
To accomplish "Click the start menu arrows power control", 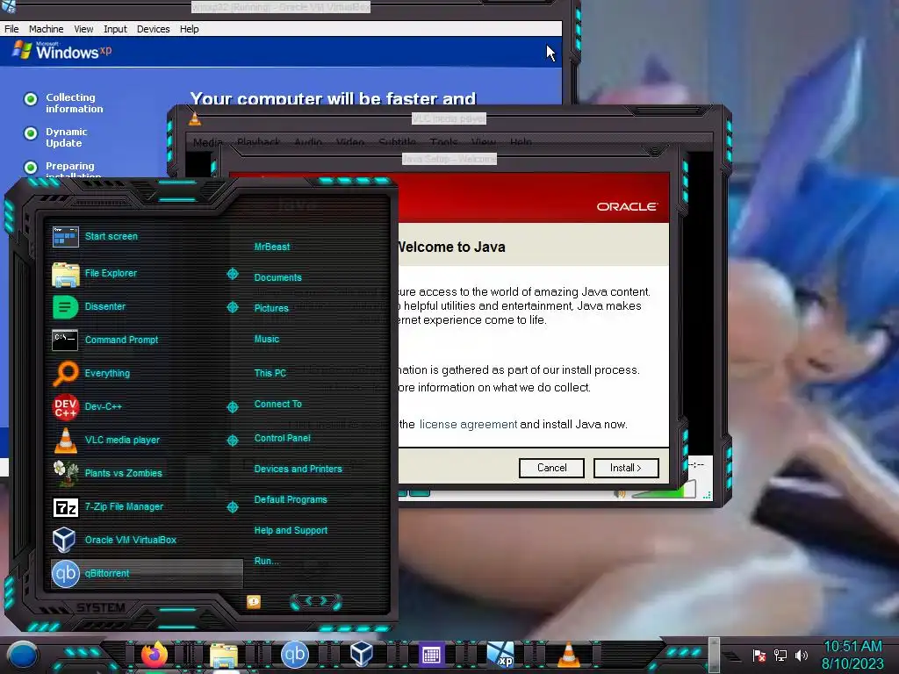I will click(316, 602).
